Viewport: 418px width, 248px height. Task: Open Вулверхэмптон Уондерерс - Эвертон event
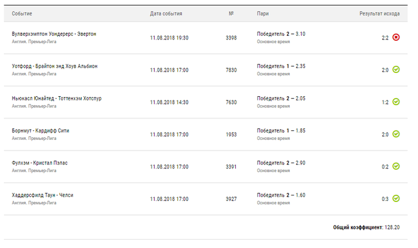tap(54, 34)
